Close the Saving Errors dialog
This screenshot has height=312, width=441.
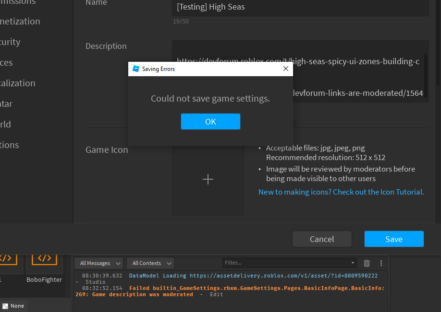click(x=286, y=69)
